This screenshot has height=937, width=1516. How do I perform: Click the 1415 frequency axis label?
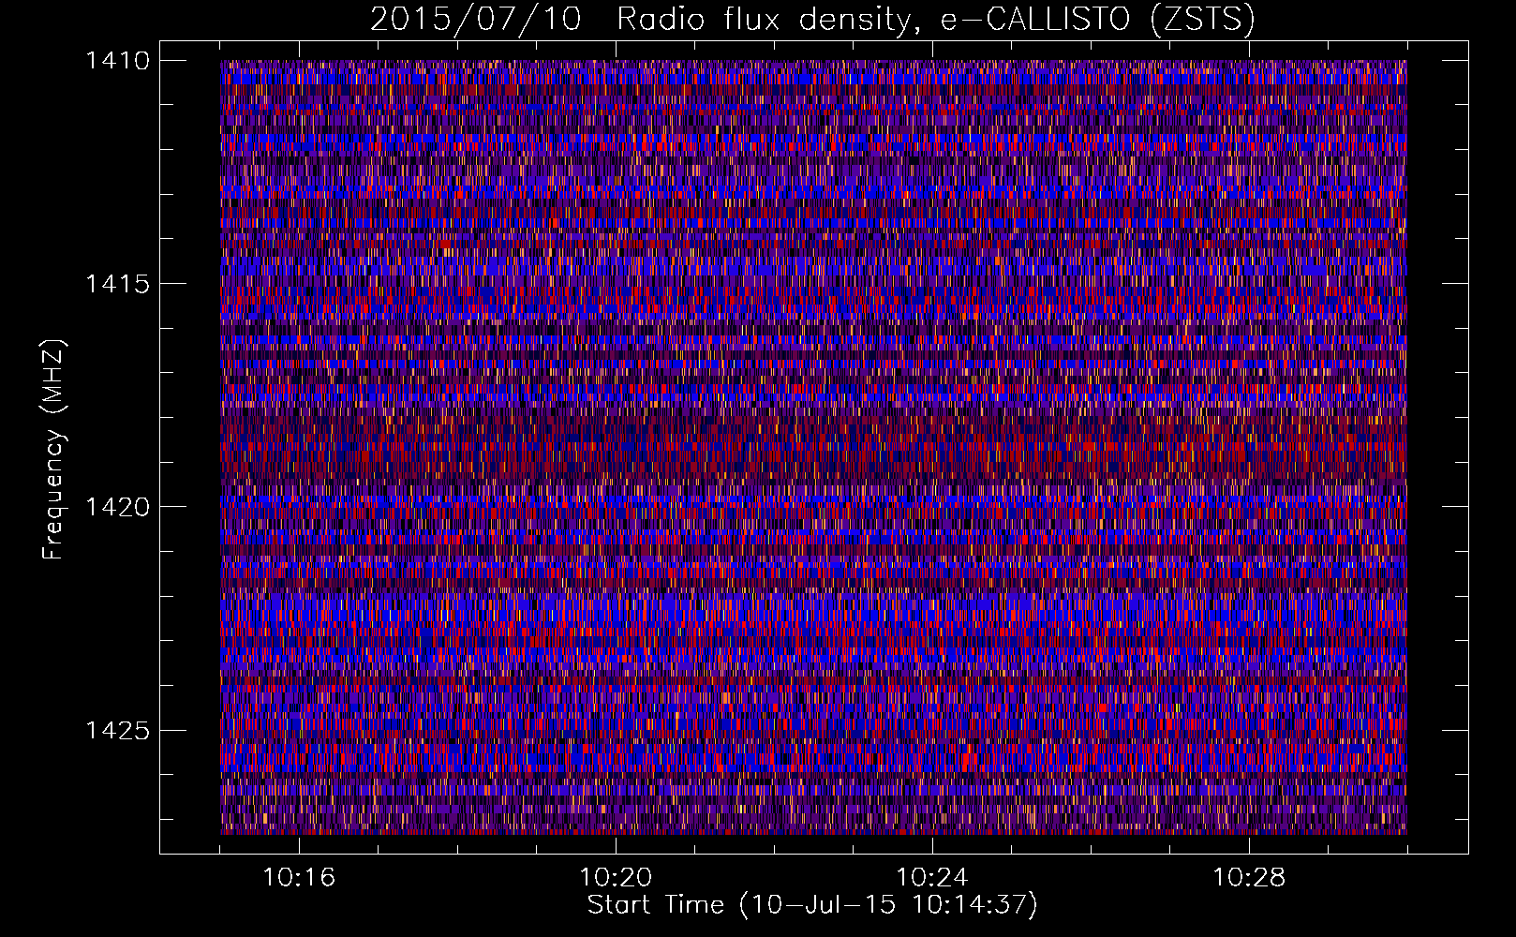pyautogui.click(x=117, y=284)
